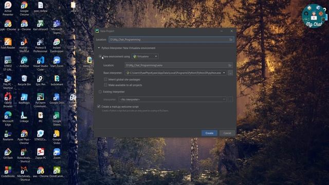Open the ppk - Chrome shortcut
The height and width of the screenshot is (185, 329).
click(x=8, y=25)
